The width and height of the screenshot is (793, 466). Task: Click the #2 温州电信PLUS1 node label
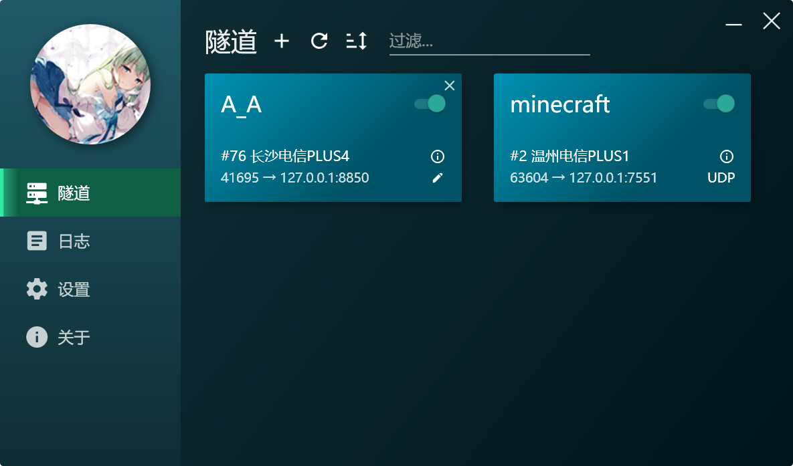point(569,156)
